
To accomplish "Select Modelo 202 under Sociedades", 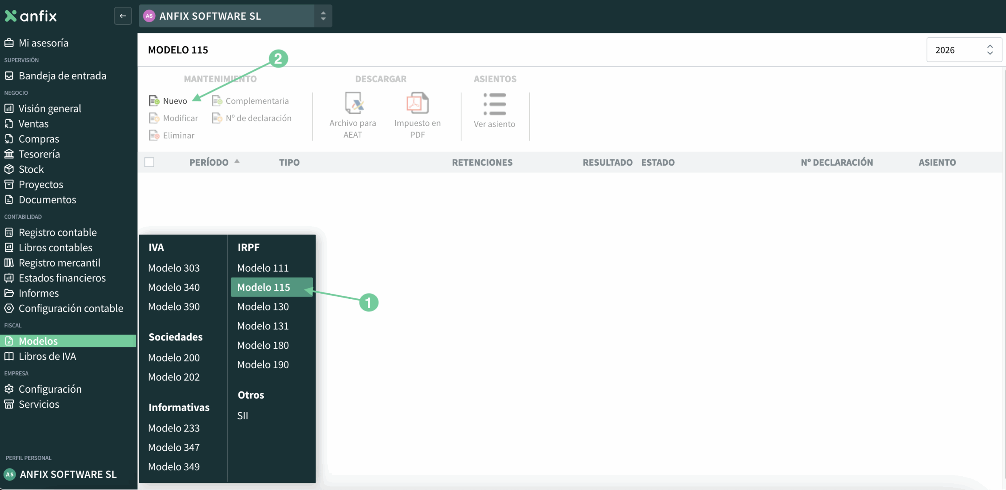I will pos(174,377).
